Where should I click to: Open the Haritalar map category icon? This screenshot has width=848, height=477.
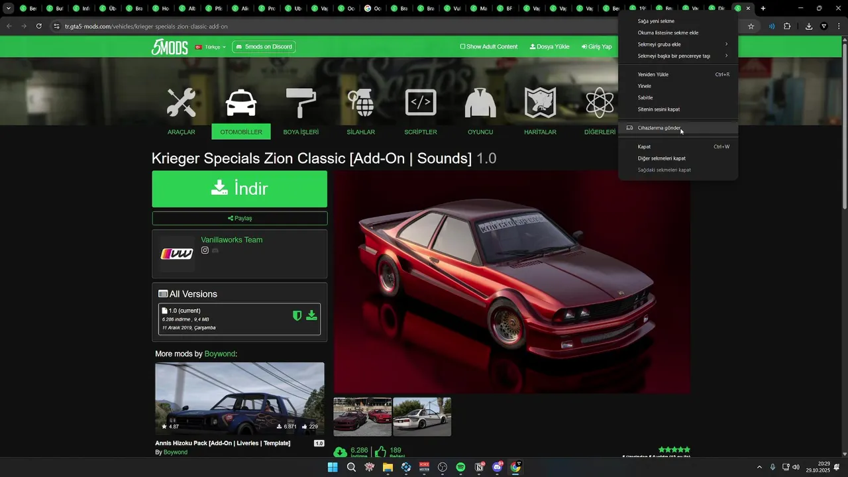point(540,103)
